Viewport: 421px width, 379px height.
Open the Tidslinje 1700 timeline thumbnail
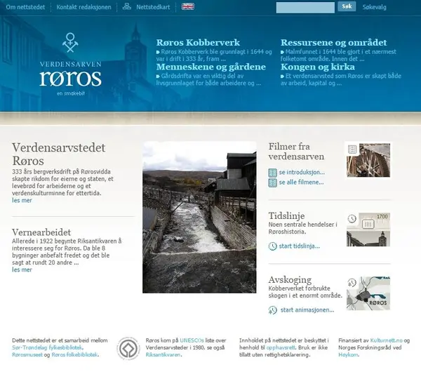(x=368, y=230)
